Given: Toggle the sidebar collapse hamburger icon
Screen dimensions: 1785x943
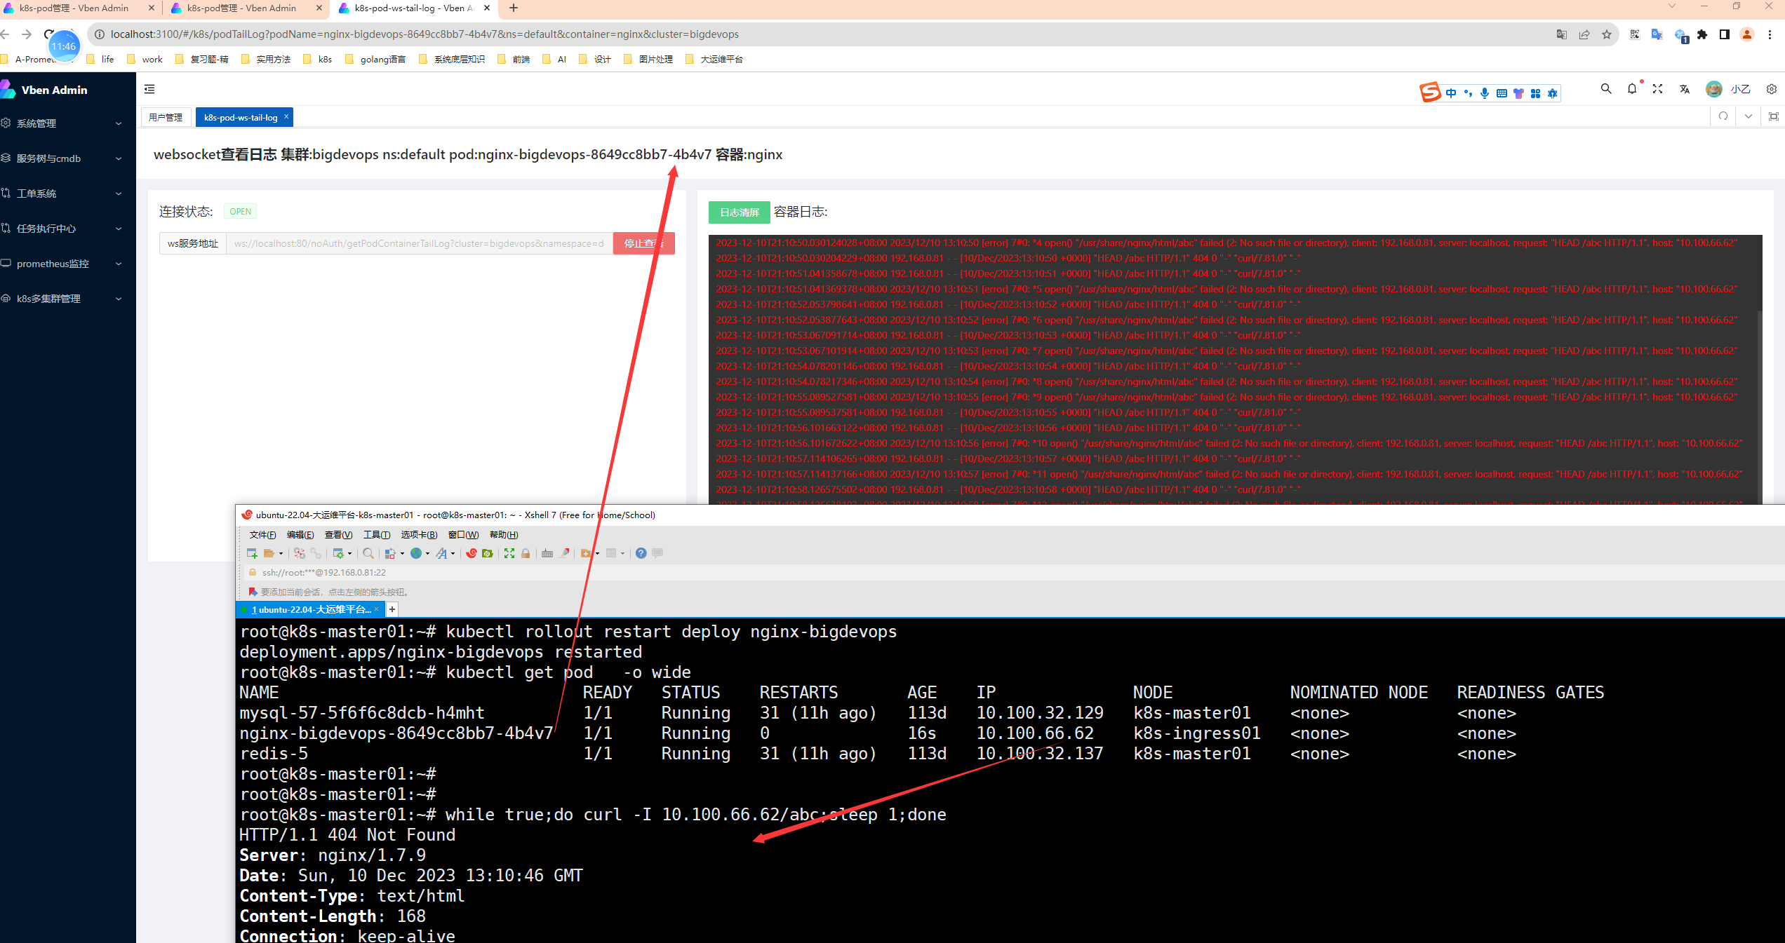Looking at the screenshot, I should pos(149,89).
